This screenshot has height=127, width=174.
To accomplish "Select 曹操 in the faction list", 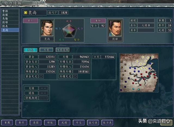I will tap(10, 11).
